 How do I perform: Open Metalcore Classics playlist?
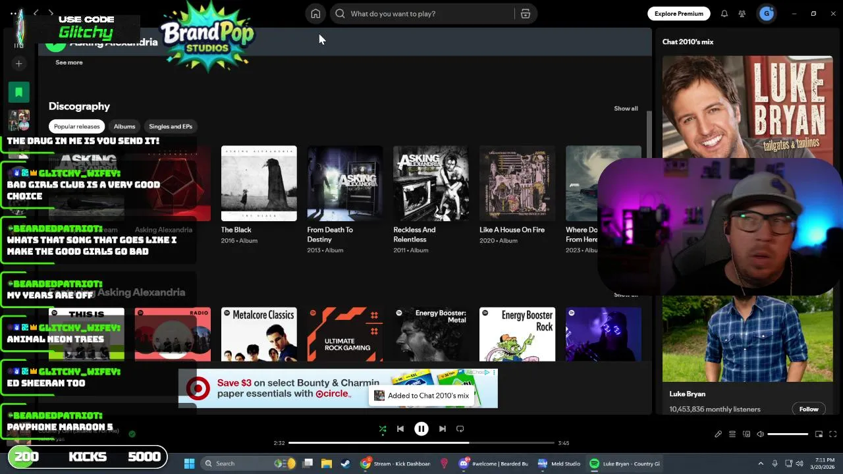pyautogui.click(x=259, y=334)
